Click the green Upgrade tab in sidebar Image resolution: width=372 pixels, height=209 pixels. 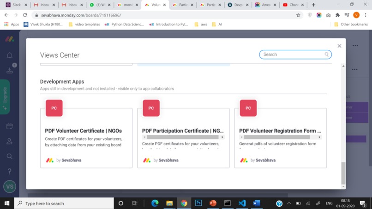point(5,97)
